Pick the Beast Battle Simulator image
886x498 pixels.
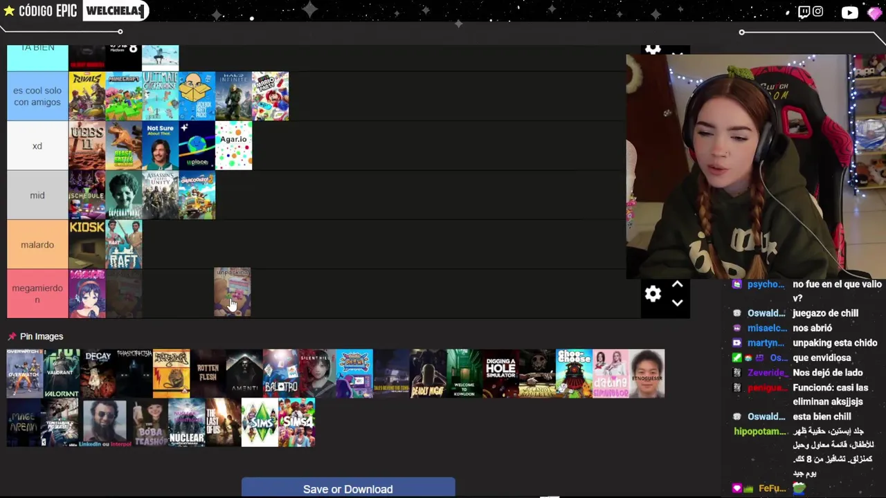coord(123,146)
